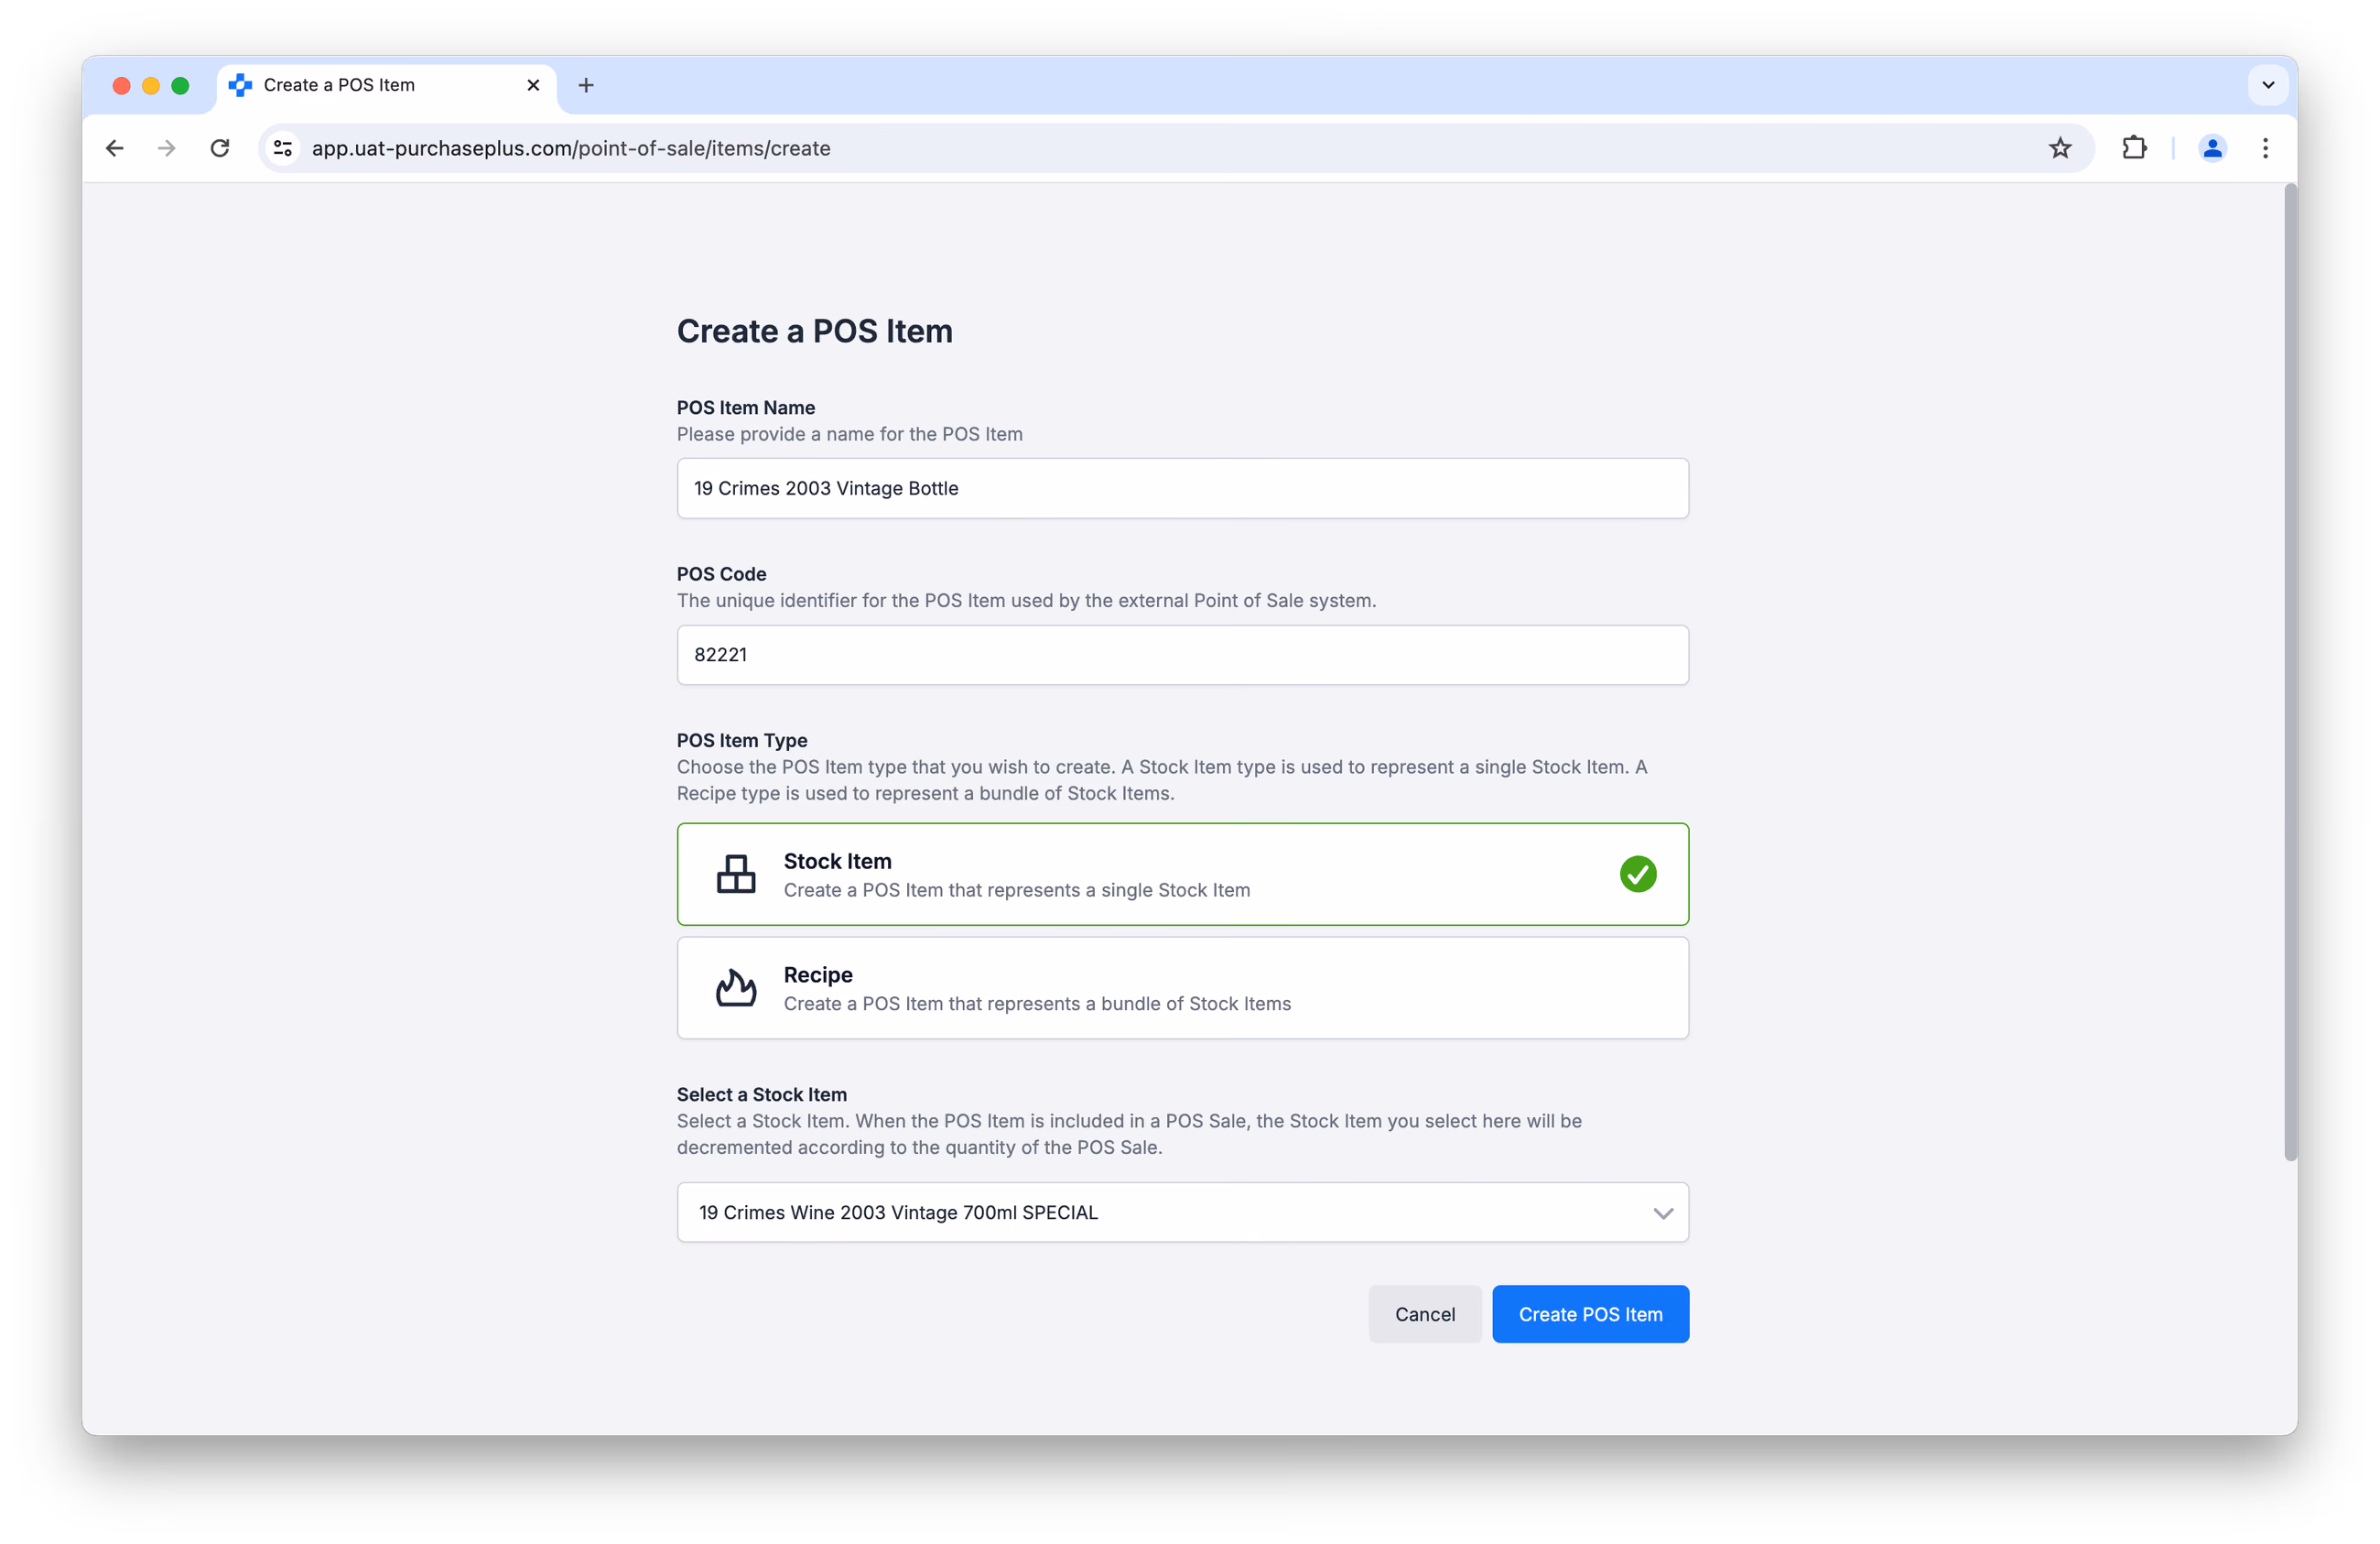Image resolution: width=2380 pixels, height=1544 pixels.
Task: Click the POS Item Name label
Action: 745,408
